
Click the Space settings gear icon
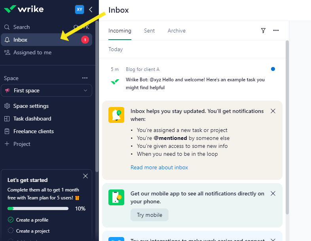coord(7,106)
